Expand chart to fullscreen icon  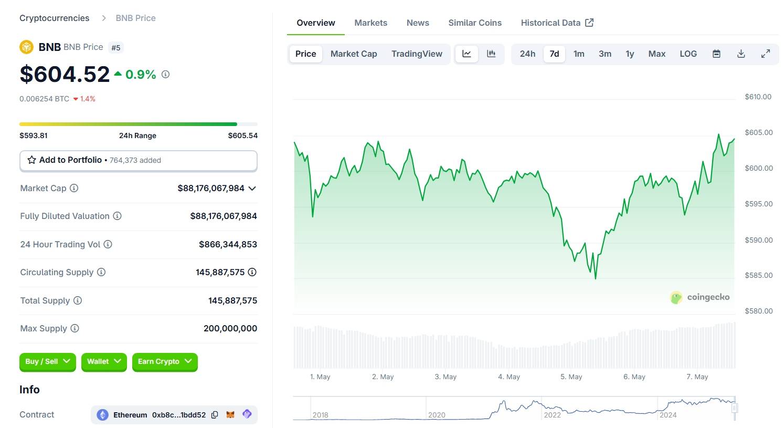766,54
